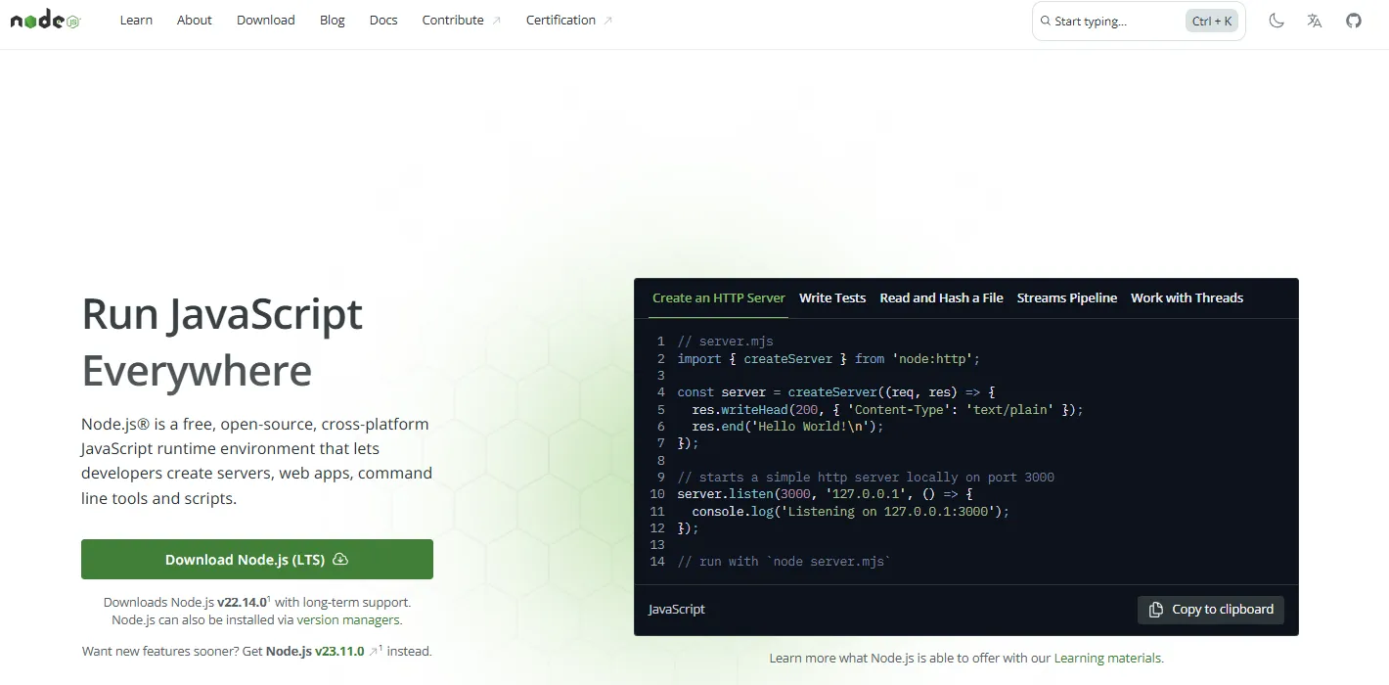This screenshot has width=1389, height=685.
Task: Open the Certification external link
Action: [x=569, y=20]
